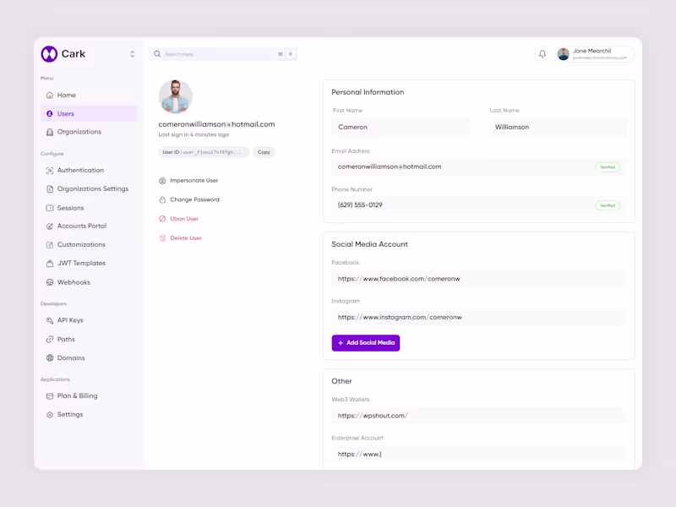This screenshot has height=507, width=676.
Task: Open API Keys page
Action: [x=89, y=320]
